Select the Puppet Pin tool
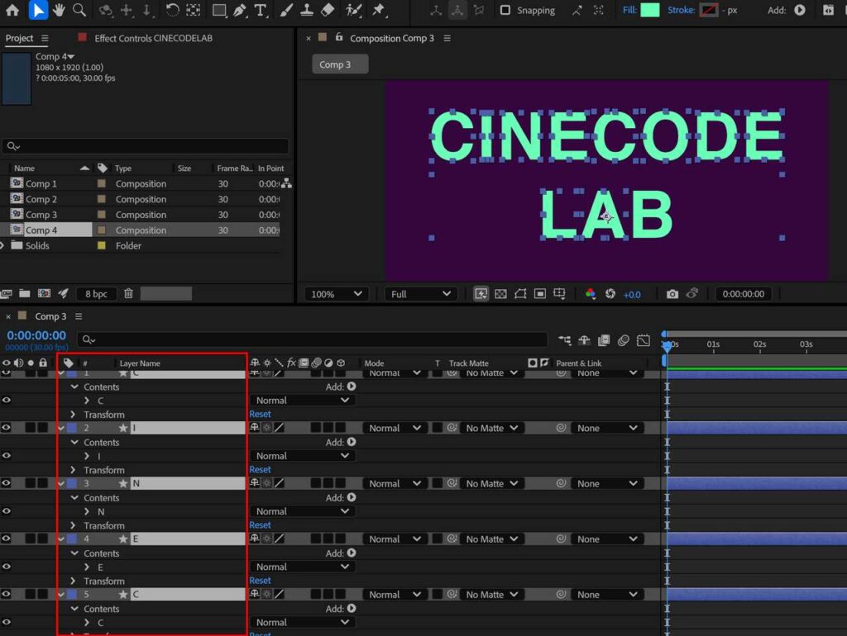Screen dimensions: 847x636 [379, 10]
